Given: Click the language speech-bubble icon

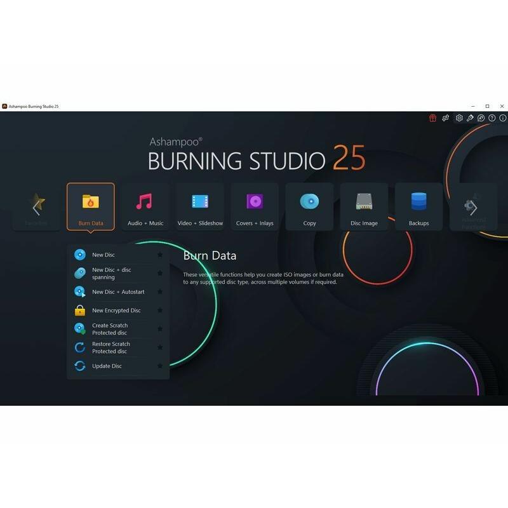Looking at the screenshot, I should tap(481, 118).
